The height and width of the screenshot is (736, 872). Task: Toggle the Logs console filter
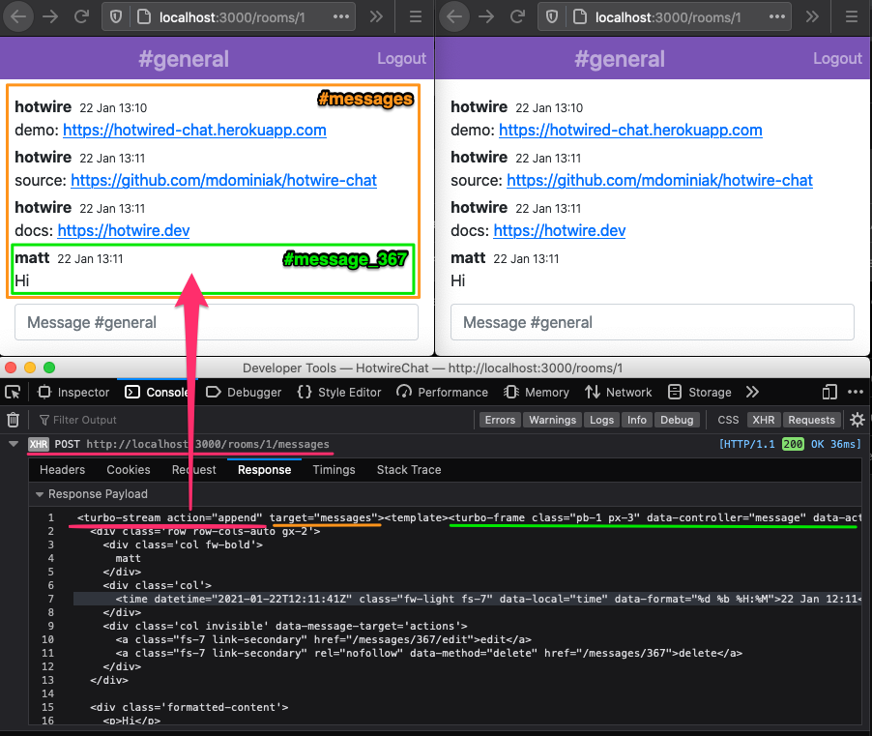pyautogui.click(x=601, y=420)
